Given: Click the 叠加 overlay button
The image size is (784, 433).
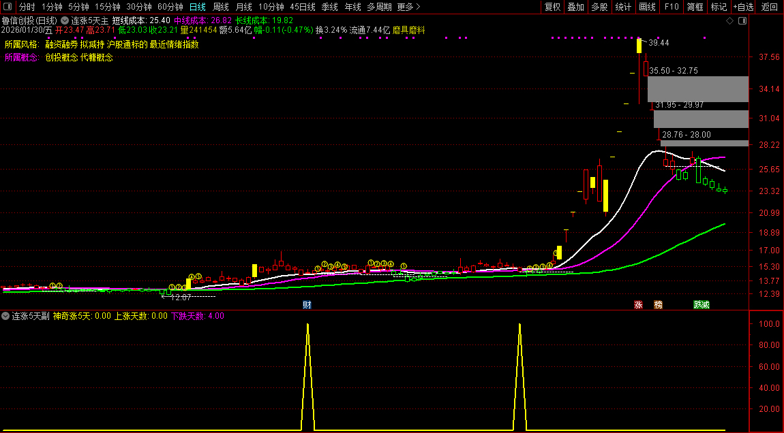Looking at the screenshot, I should 576,7.
